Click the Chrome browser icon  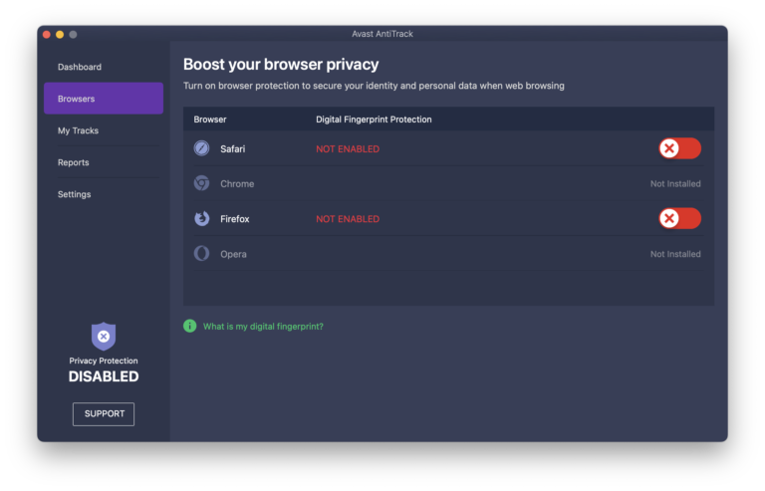click(201, 183)
